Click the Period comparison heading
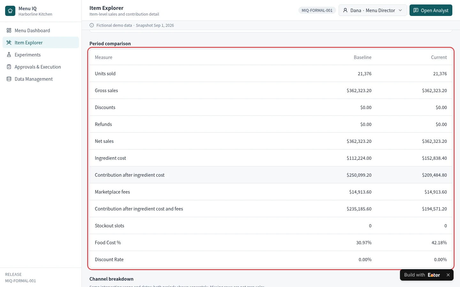 110,44
